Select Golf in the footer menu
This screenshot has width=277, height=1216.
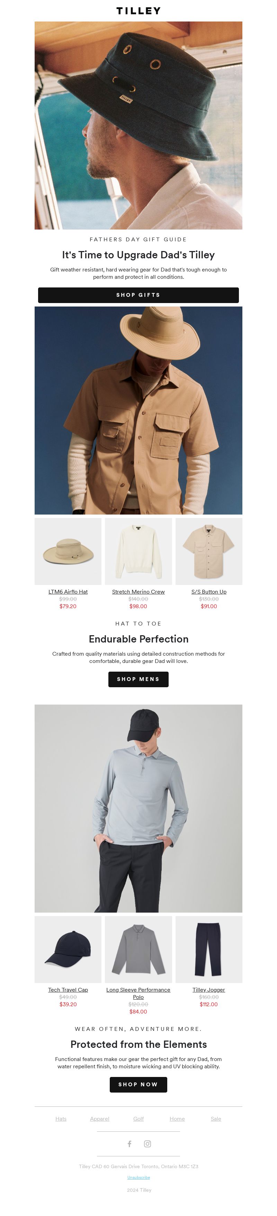[138, 1119]
